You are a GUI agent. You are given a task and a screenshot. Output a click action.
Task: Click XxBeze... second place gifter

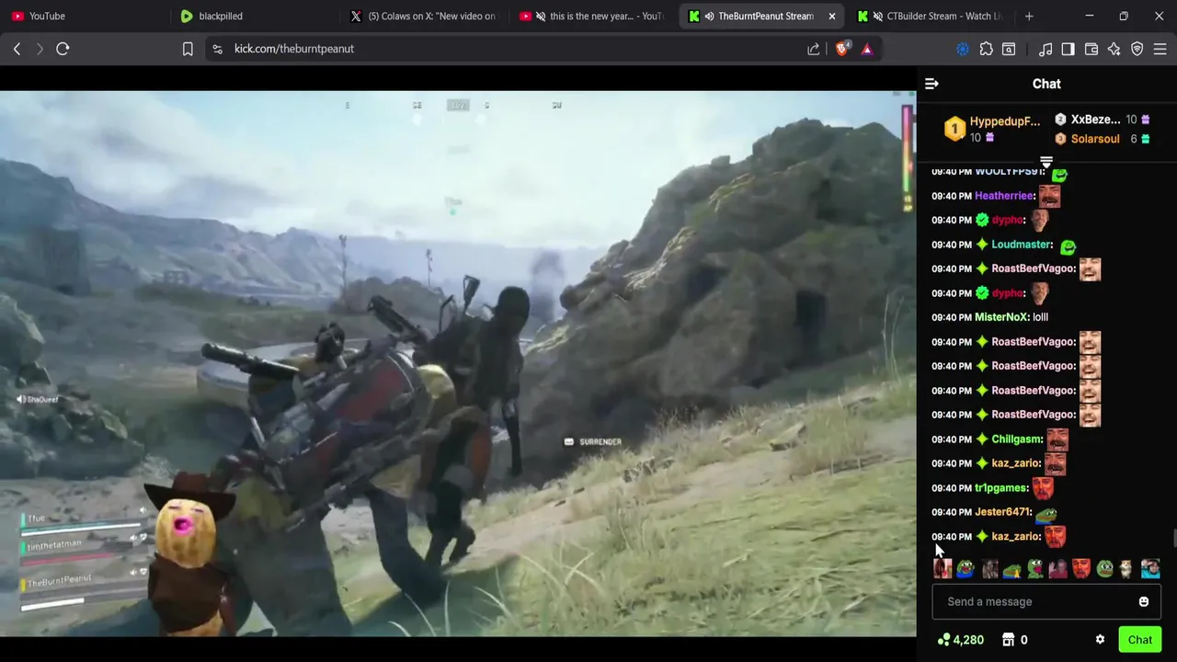(x=1102, y=120)
